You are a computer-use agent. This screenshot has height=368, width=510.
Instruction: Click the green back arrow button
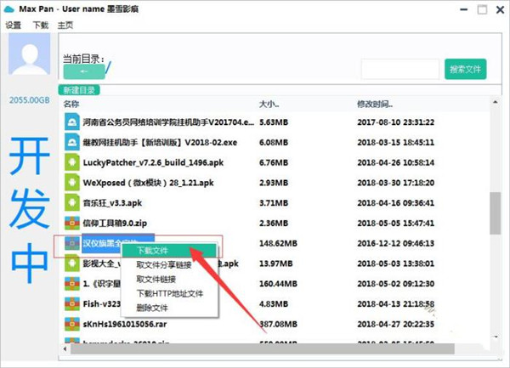click(x=84, y=71)
